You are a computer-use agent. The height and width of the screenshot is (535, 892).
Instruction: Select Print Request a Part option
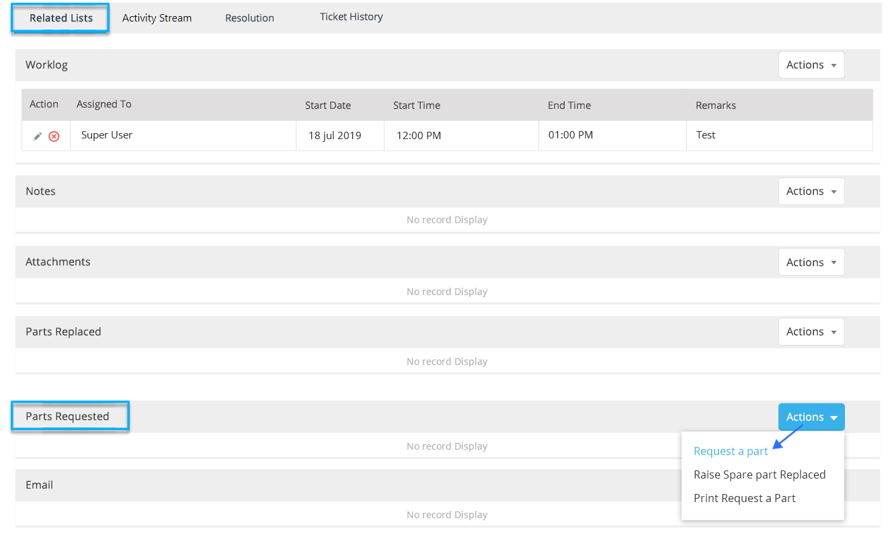point(744,498)
